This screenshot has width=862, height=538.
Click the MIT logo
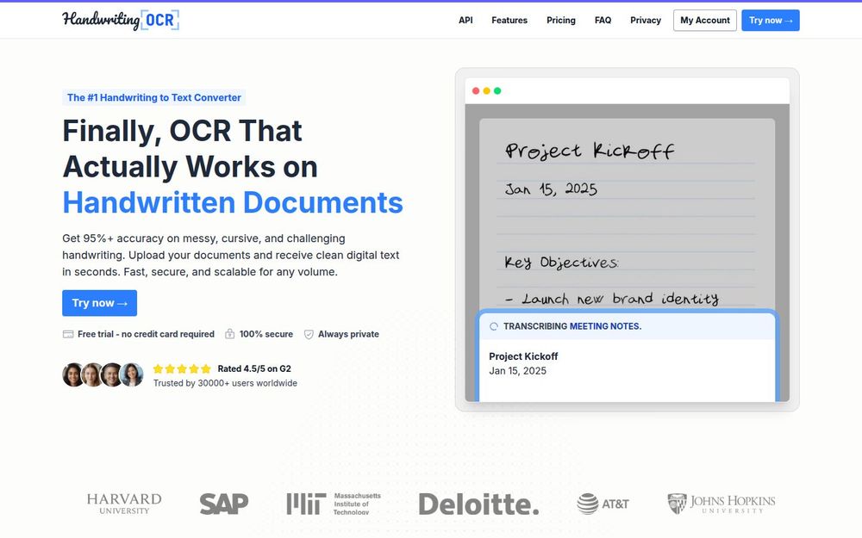(x=333, y=504)
